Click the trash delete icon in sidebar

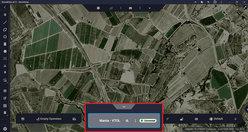pos(5,113)
